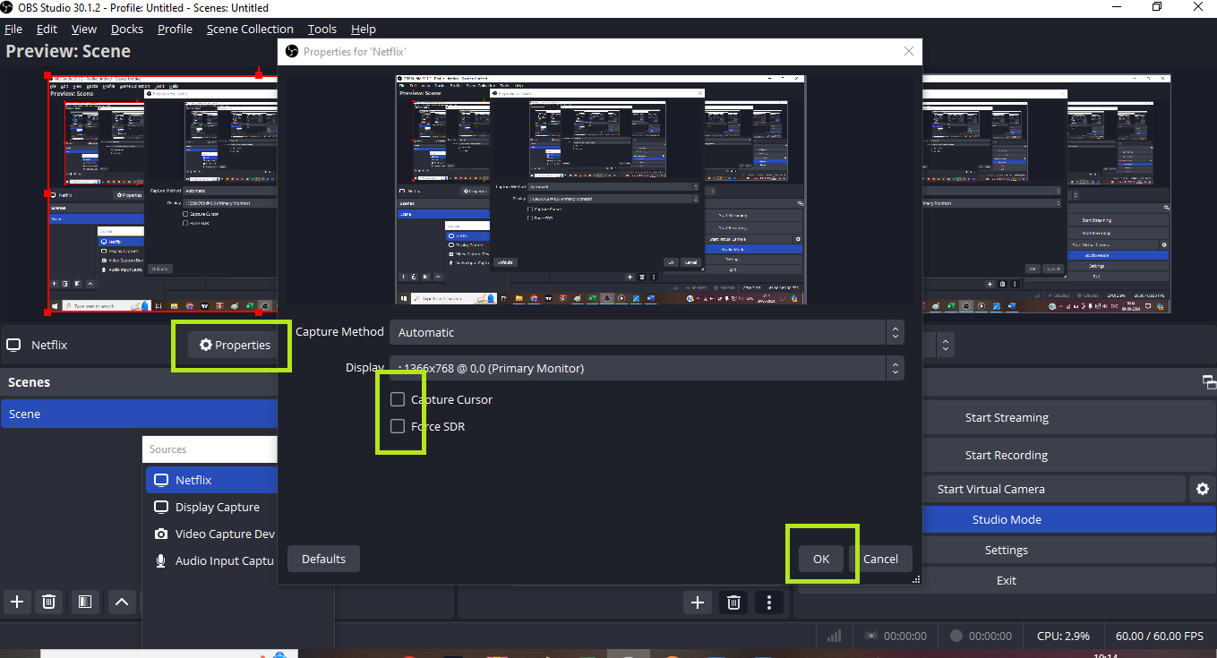Click the recording dot icon in status bar
The image size is (1217, 658).
pyautogui.click(x=956, y=636)
